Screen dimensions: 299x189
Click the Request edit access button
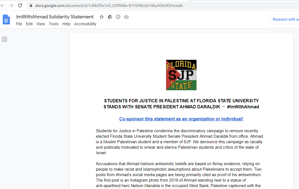pos(285,19)
